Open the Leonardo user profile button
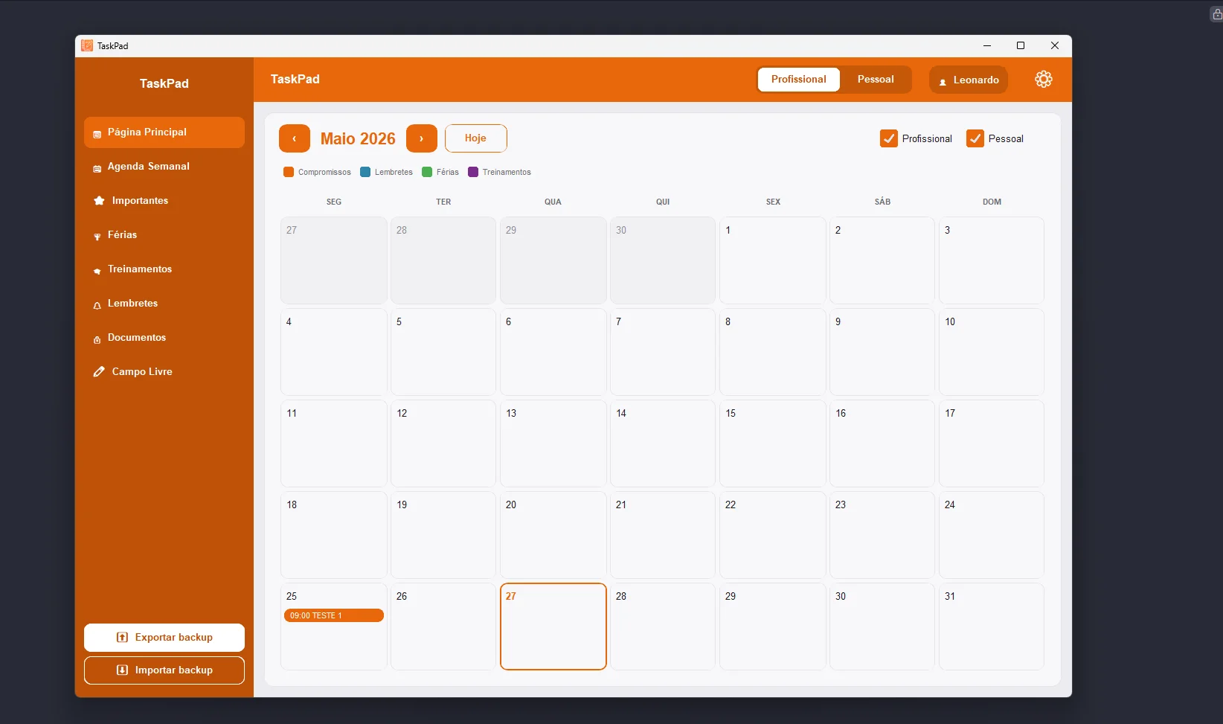This screenshot has width=1223, height=724. click(x=969, y=80)
